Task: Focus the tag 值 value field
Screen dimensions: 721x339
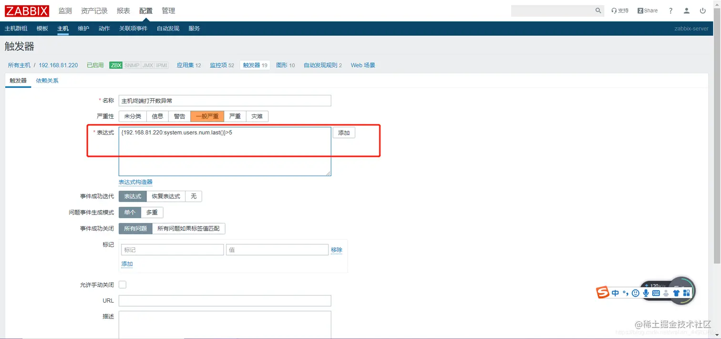Action: (277, 250)
